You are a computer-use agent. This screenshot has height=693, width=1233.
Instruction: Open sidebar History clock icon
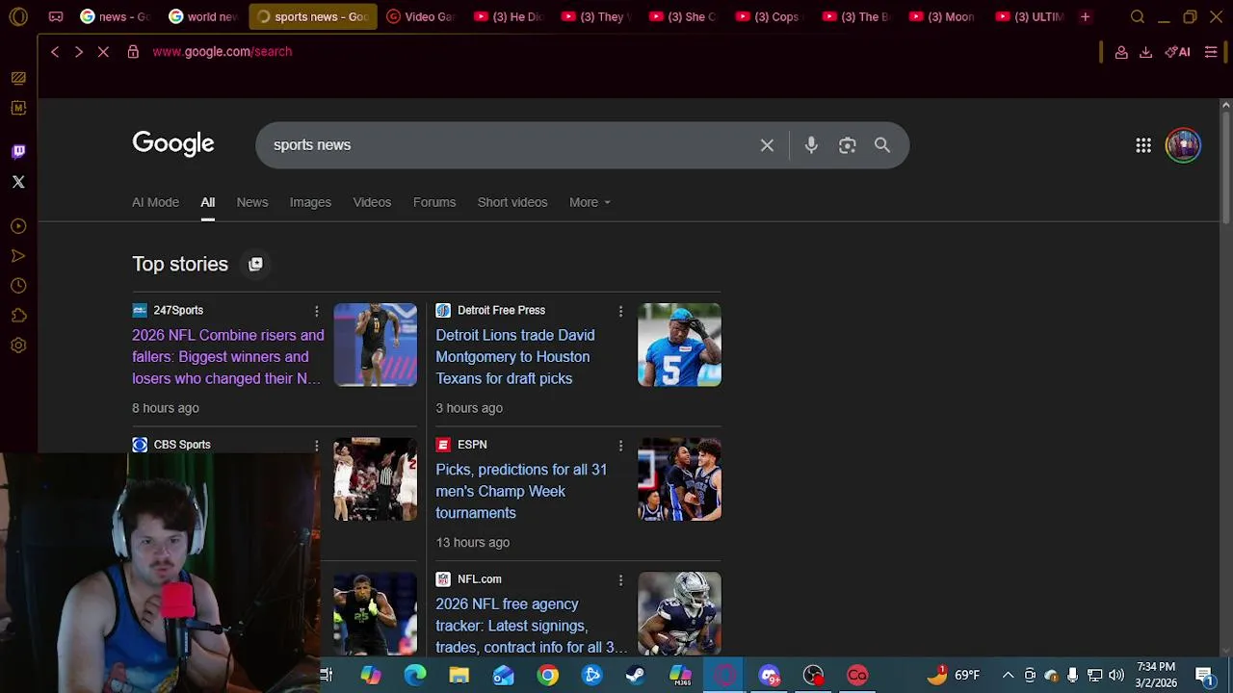[x=18, y=286]
